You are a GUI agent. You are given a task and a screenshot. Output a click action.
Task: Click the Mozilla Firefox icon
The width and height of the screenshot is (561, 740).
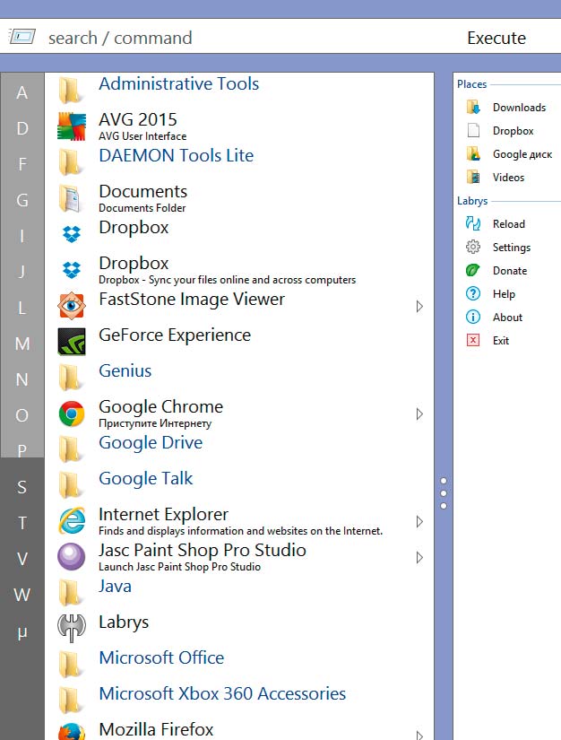72,730
